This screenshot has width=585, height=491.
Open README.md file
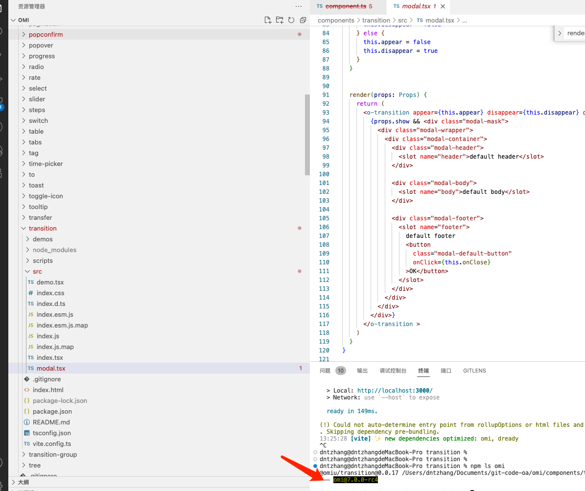[51, 422]
